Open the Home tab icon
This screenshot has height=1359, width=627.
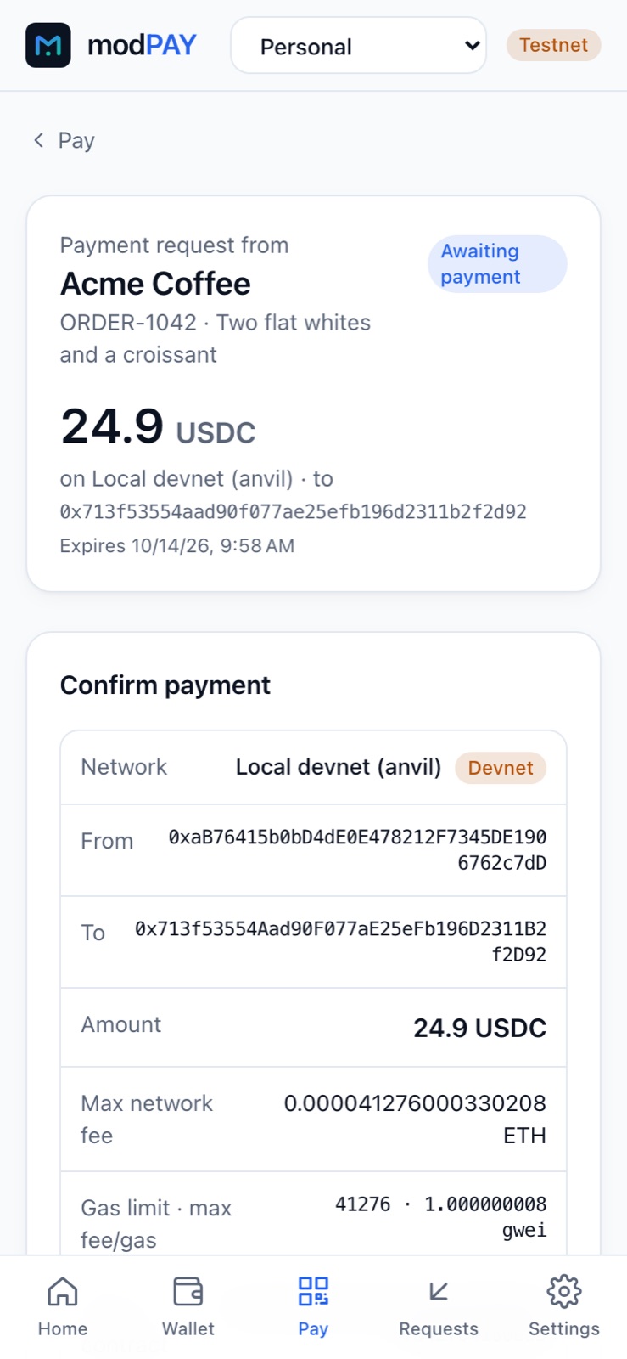[x=63, y=1291]
